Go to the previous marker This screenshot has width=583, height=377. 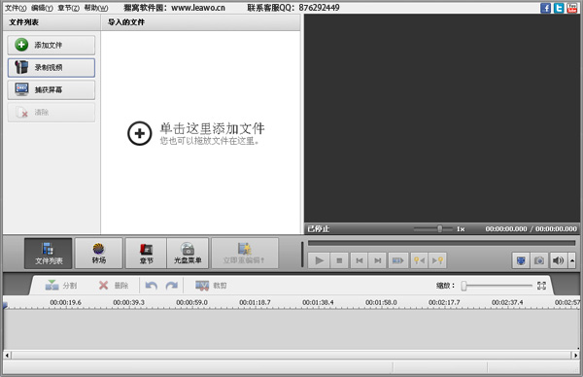[419, 260]
